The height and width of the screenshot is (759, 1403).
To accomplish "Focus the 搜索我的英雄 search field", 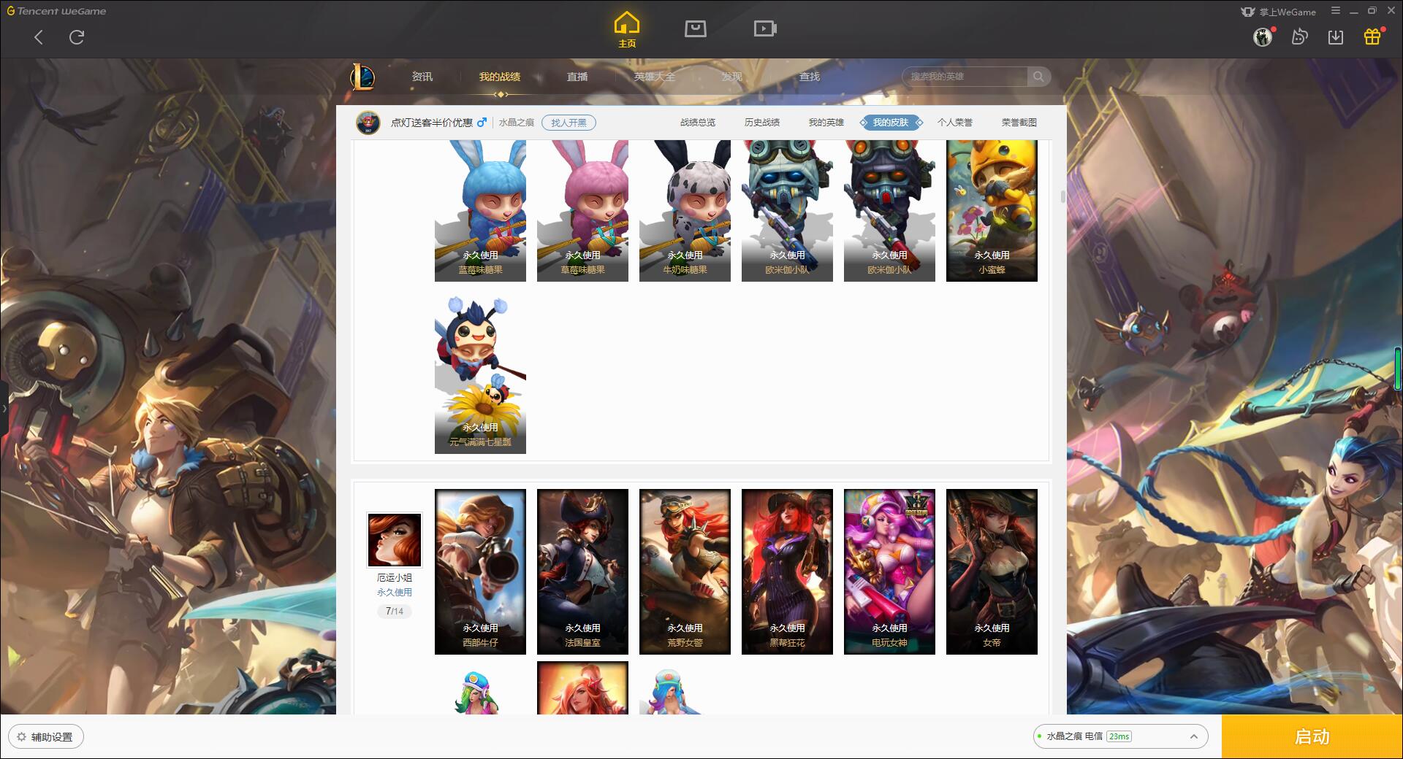I will [966, 77].
